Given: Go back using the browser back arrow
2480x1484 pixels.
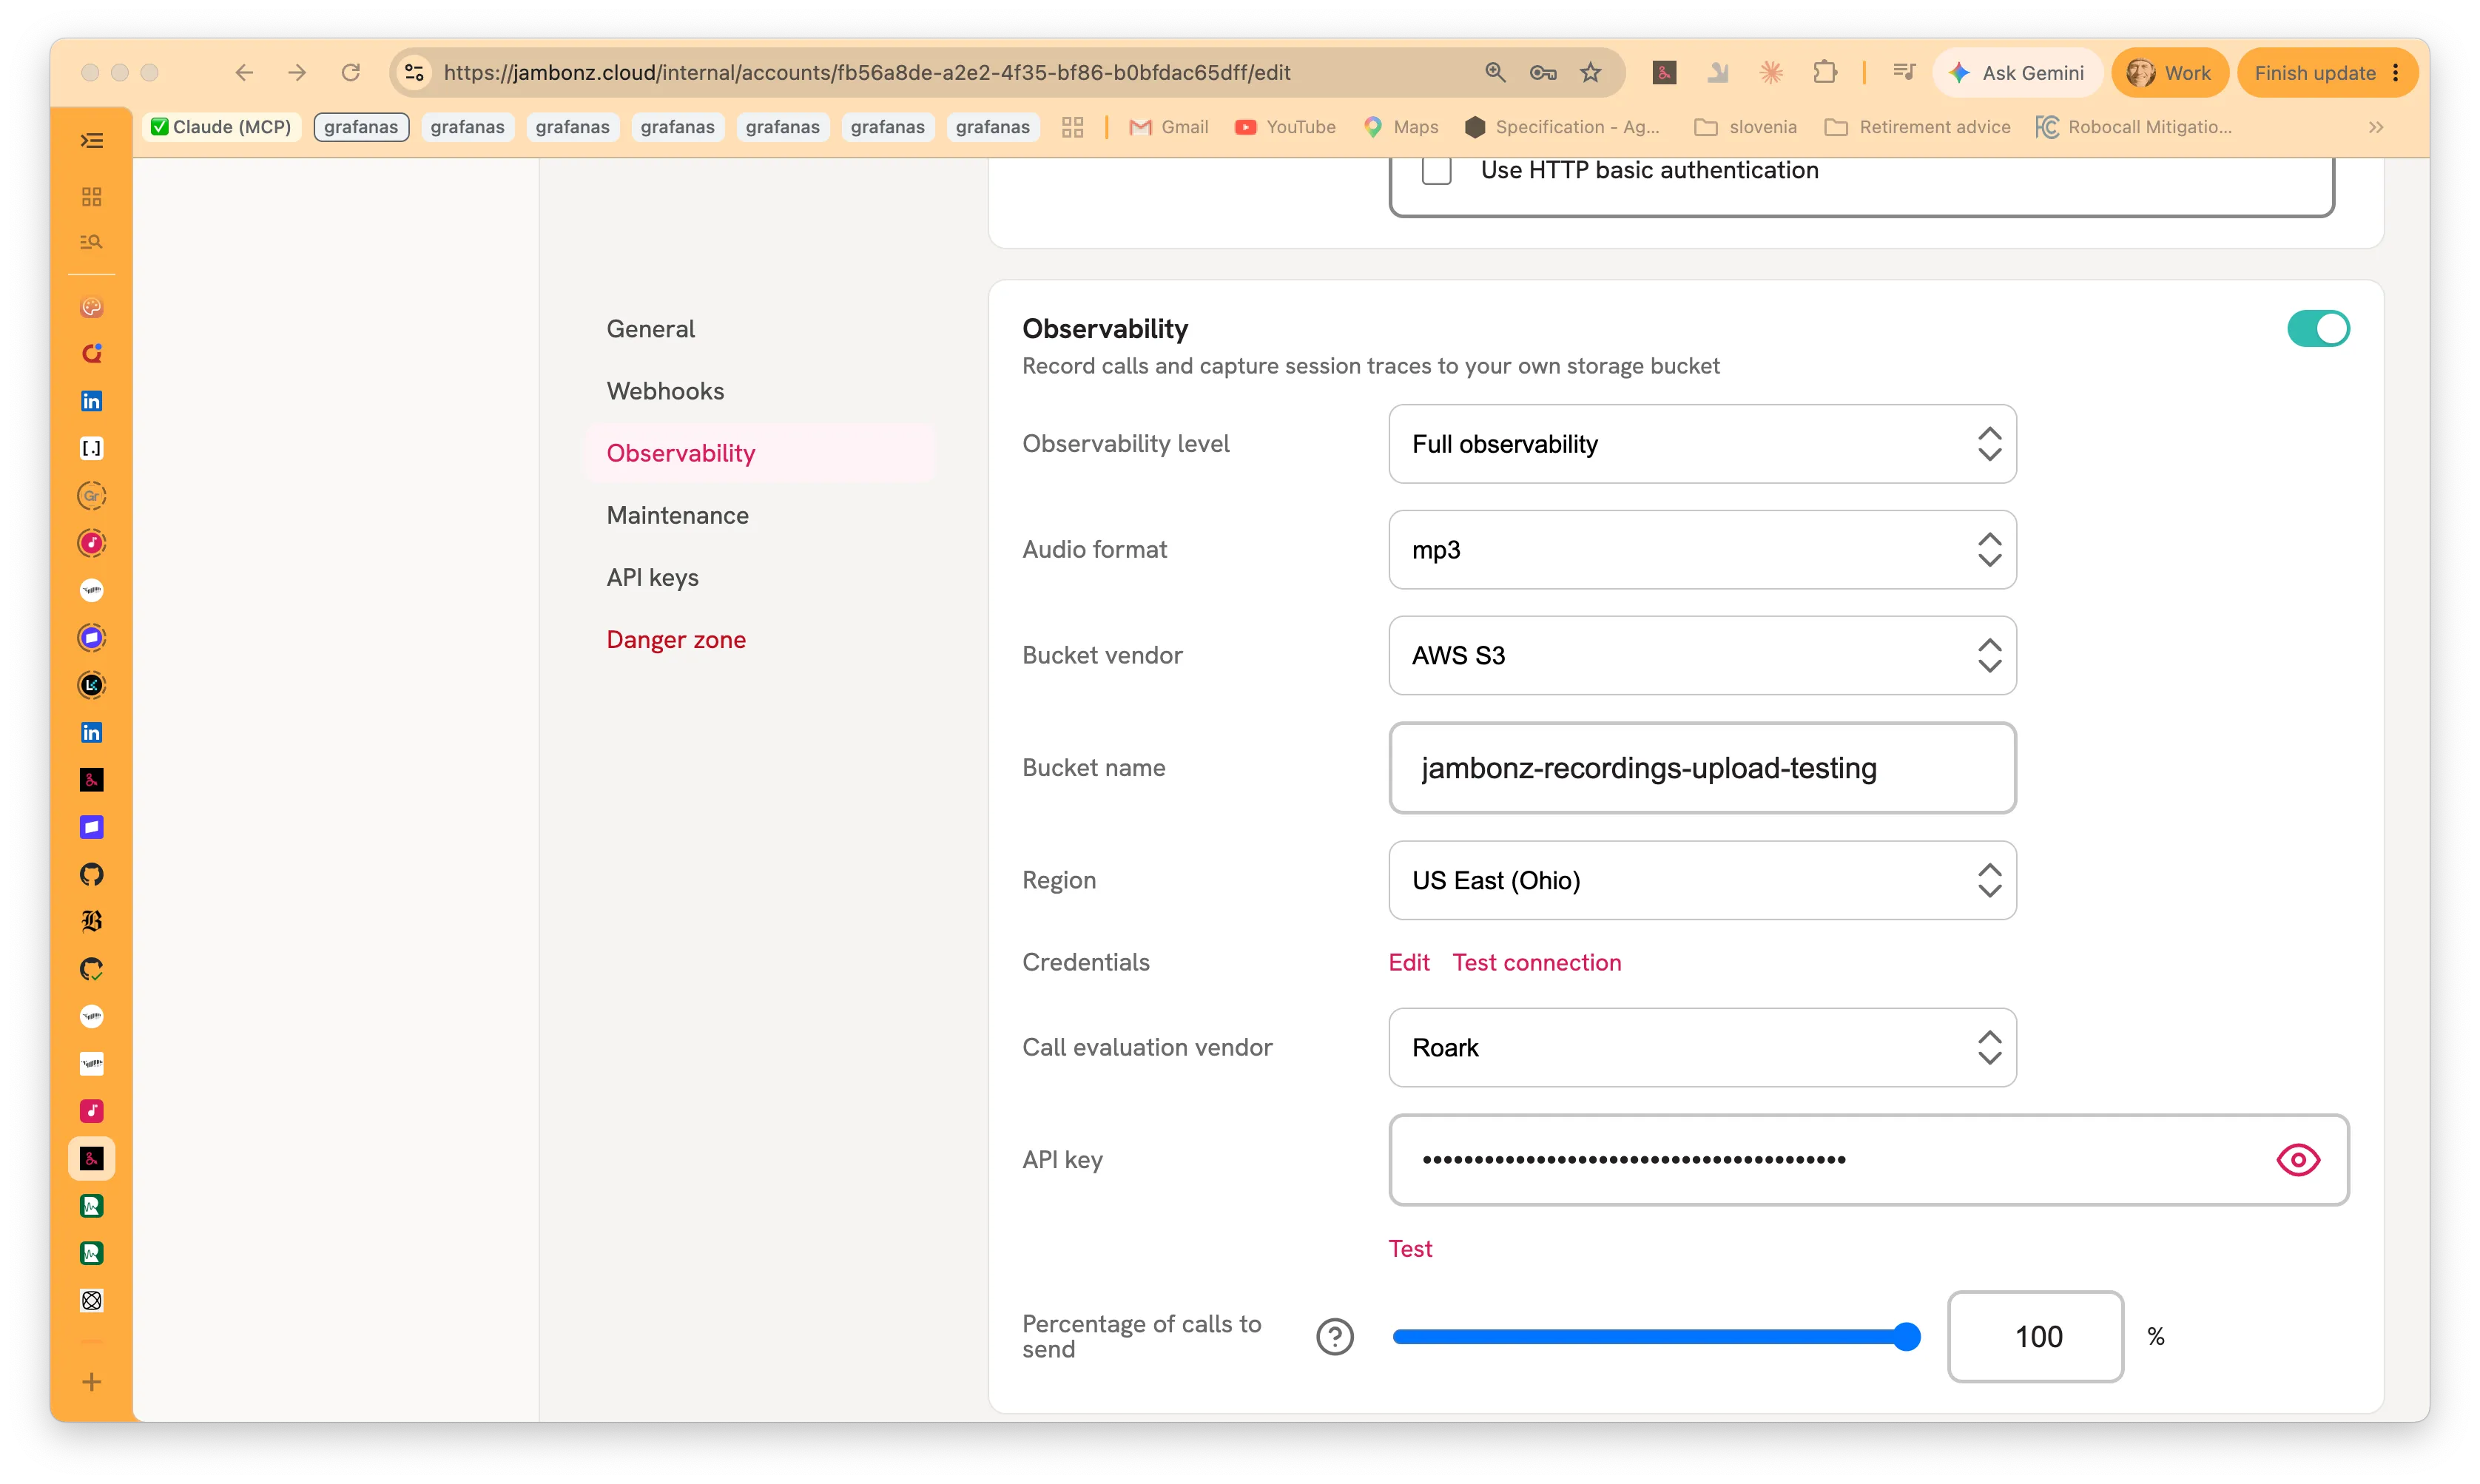Looking at the screenshot, I should tap(244, 72).
